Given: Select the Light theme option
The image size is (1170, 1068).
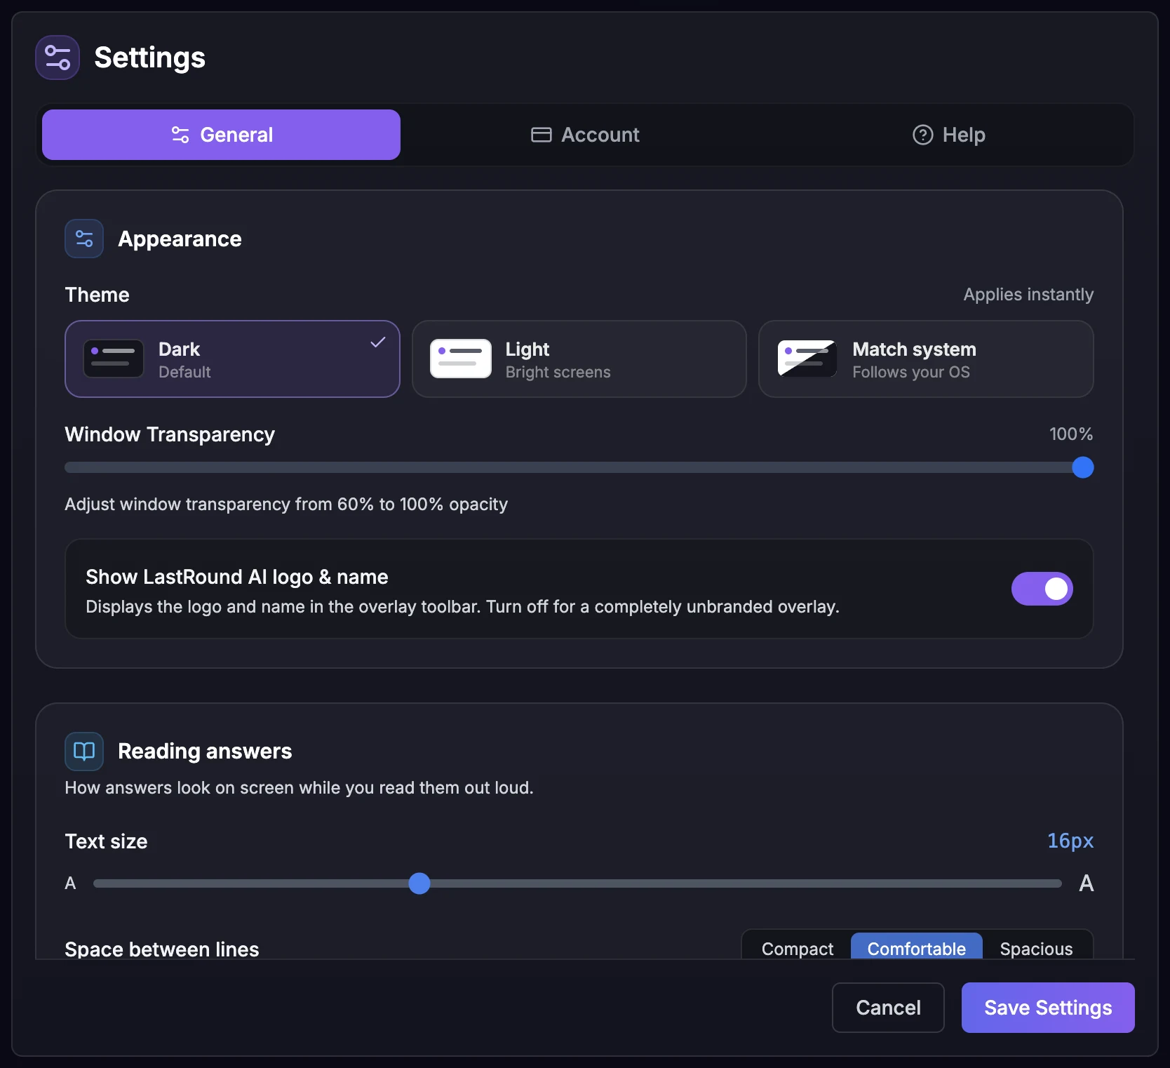Looking at the screenshot, I should [579, 359].
